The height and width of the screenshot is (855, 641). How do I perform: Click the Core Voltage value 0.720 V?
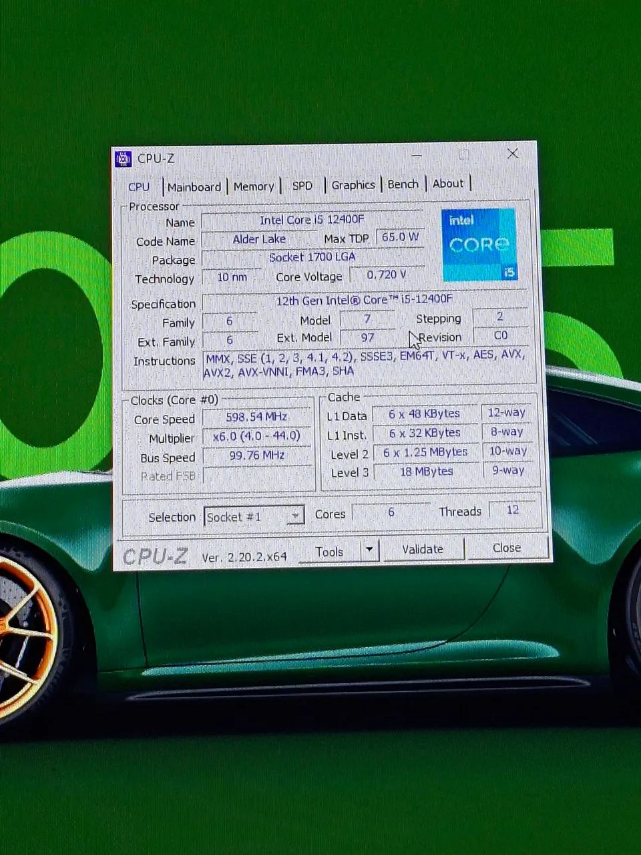click(387, 275)
